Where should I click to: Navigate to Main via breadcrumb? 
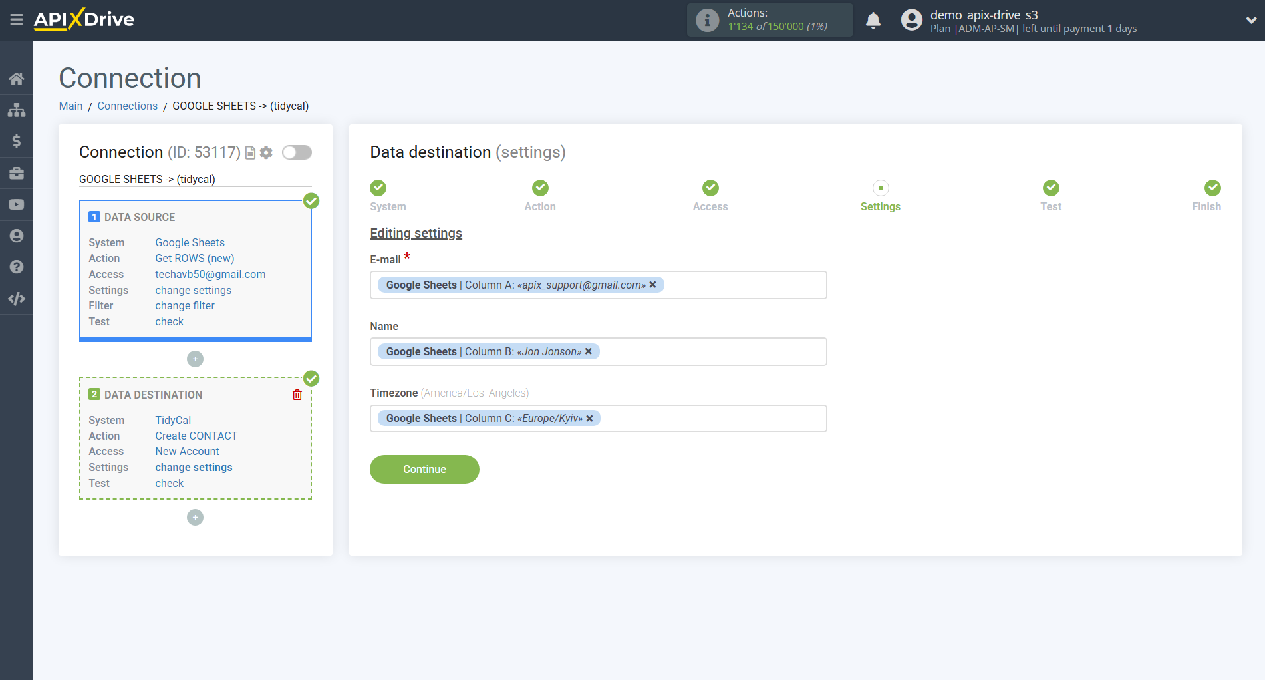(x=70, y=106)
